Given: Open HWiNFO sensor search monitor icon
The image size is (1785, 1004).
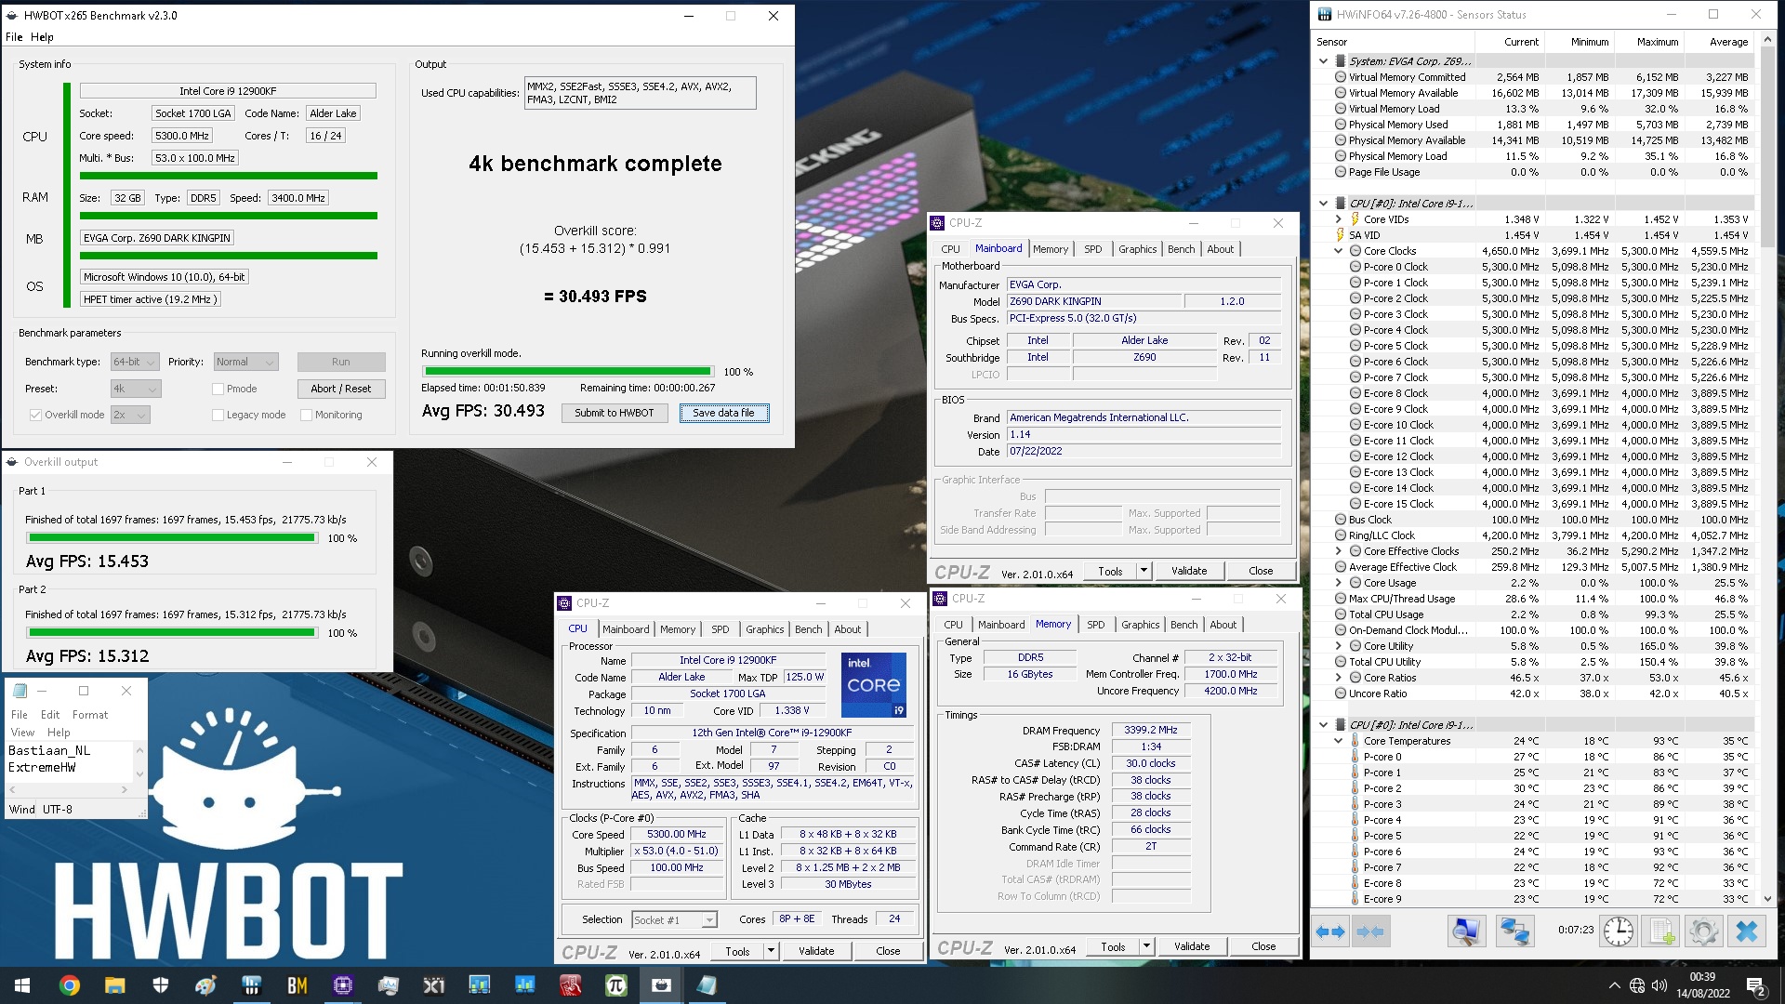Looking at the screenshot, I should (x=1466, y=931).
